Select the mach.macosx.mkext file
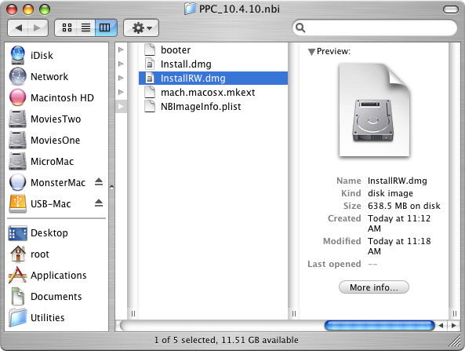The width and height of the screenshot is (465, 351). tap(213, 93)
